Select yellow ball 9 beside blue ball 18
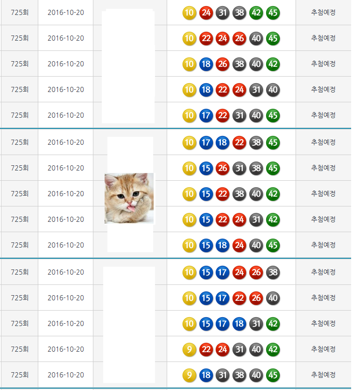This screenshot has width=353, height=390. pos(189,375)
